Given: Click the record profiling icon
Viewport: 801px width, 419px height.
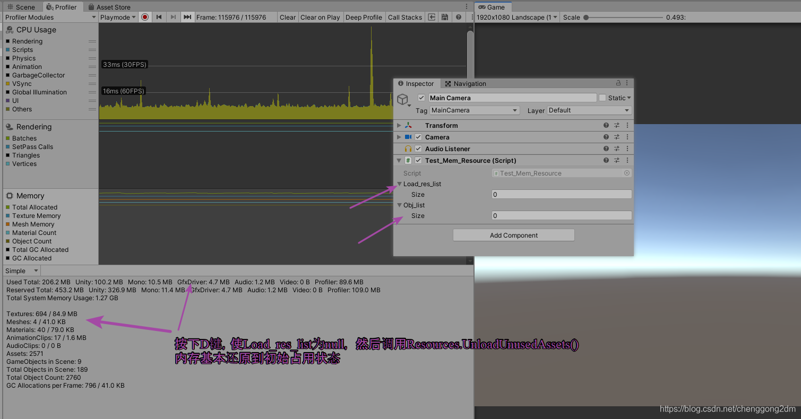Looking at the screenshot, I should pyautogui.click(x=144, y=17).
